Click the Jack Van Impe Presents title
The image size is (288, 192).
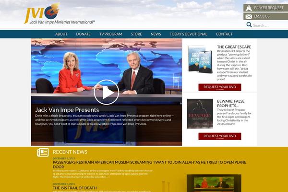tap(67, 110)
